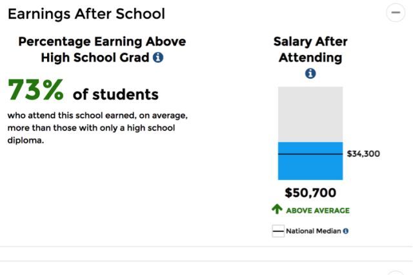Click the paragraph about high school diploma
The height and width of the screenshot is (275, 413).
click(x=97, y=128)
